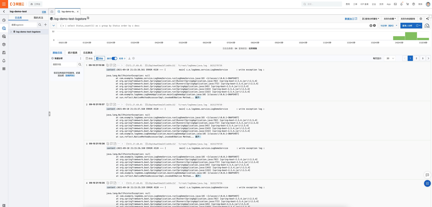This screenshot has height=207, width=432.
Task: Open the shopping cart icon
Action: pos(408,4)
